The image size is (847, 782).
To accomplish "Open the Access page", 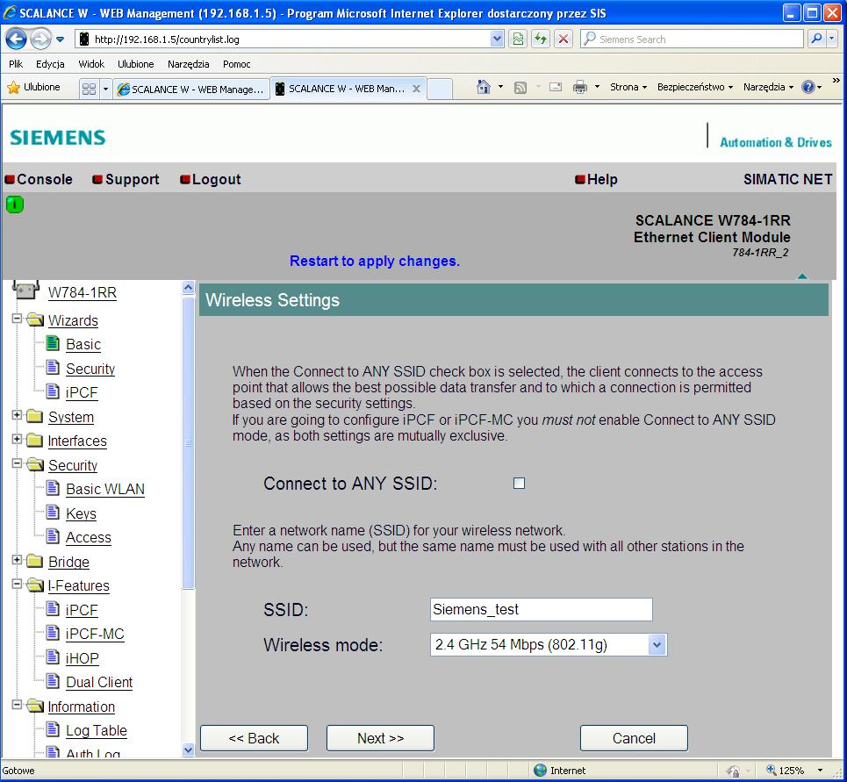I will (89, 537).
